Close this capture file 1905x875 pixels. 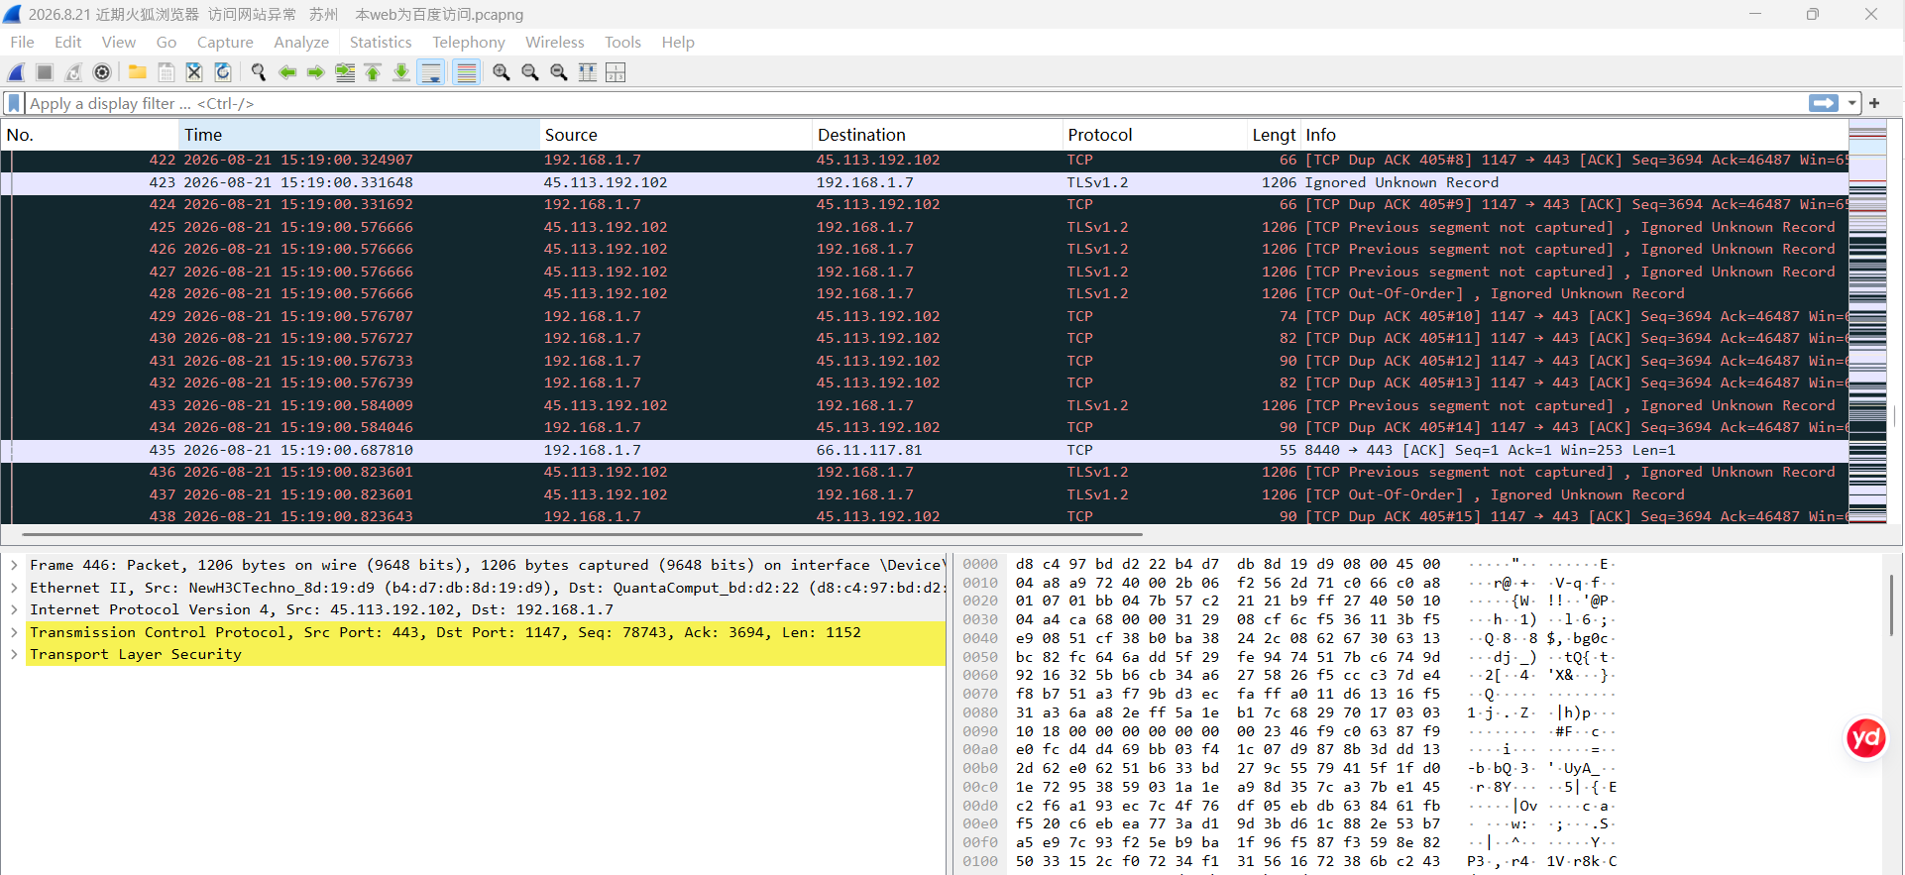click(x=194, y=72)
